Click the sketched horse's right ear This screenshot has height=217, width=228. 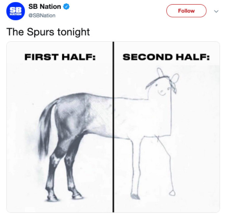click(175, 79)
